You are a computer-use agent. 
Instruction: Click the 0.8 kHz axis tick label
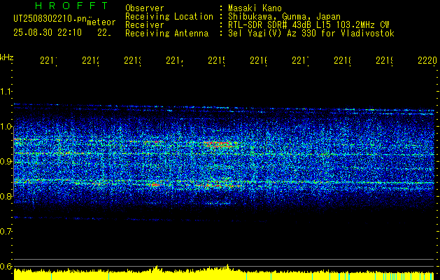(x=6, y=196)
